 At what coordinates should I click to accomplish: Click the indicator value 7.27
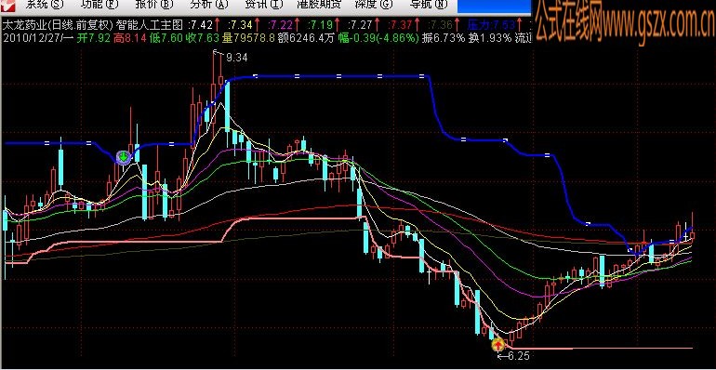pos(359,24)
